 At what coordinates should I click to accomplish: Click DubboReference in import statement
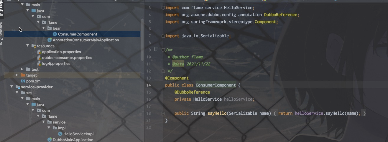click(x=281, y=15)
